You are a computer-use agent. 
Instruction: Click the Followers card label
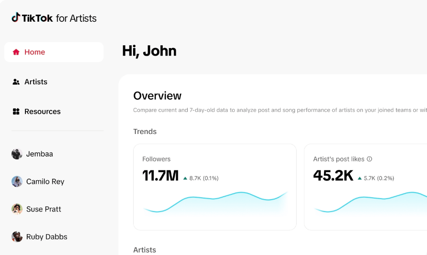(x=156, y=159)
